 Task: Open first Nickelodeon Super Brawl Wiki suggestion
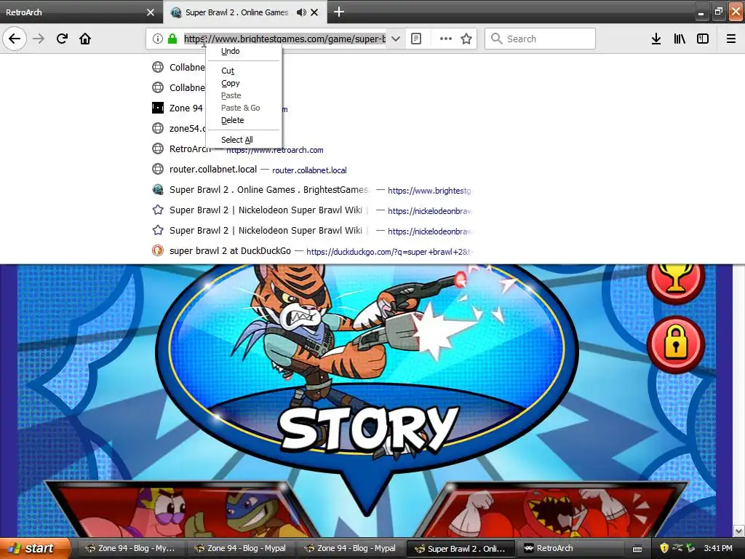[x=314, y=210]
